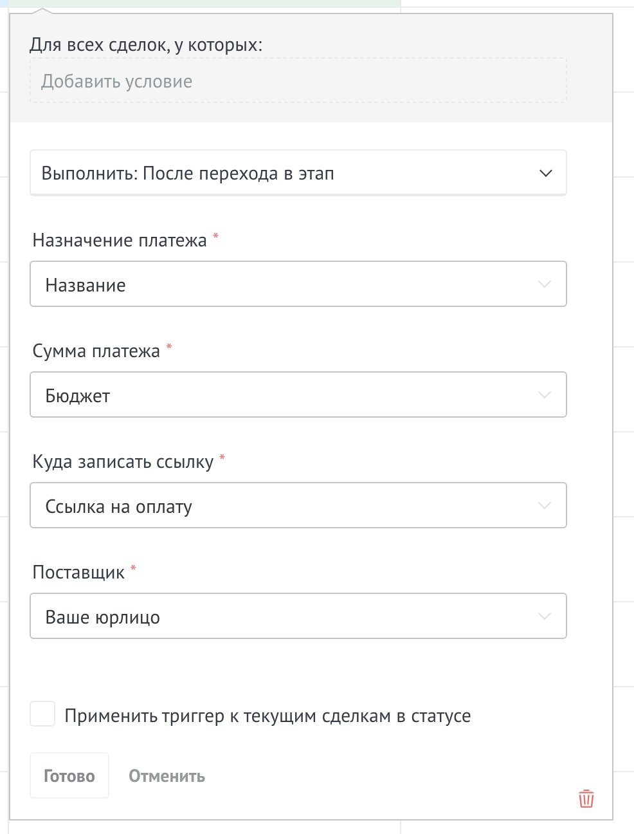The width and height of the screenshot is (634, 834).
Task: Click the Сумма платежа field label
Action: 96,351
